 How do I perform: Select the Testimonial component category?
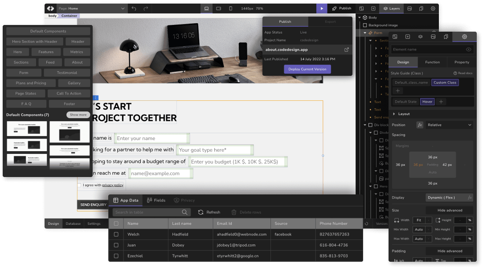point(67,73)
